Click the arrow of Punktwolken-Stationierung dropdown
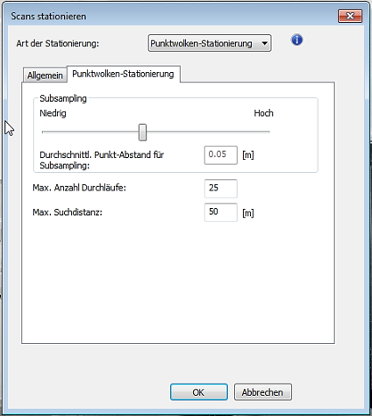The width and height of the screenshot is (372, 416). click(264, 43)
